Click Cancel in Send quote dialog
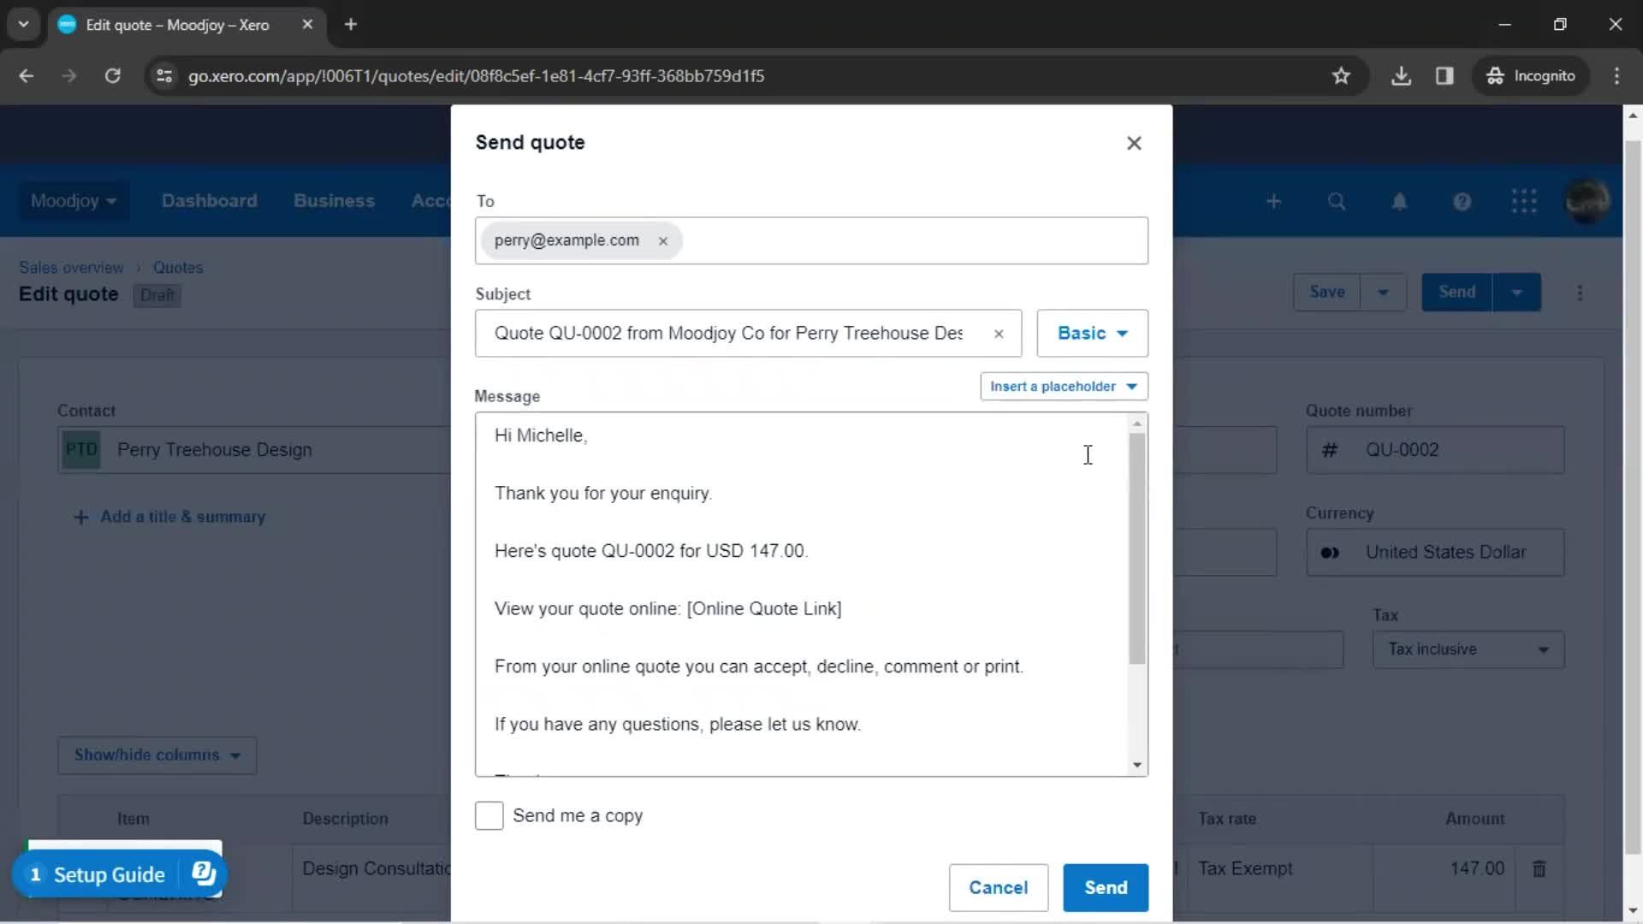The width and height of the screenshot is (1643, 924). 998,887
